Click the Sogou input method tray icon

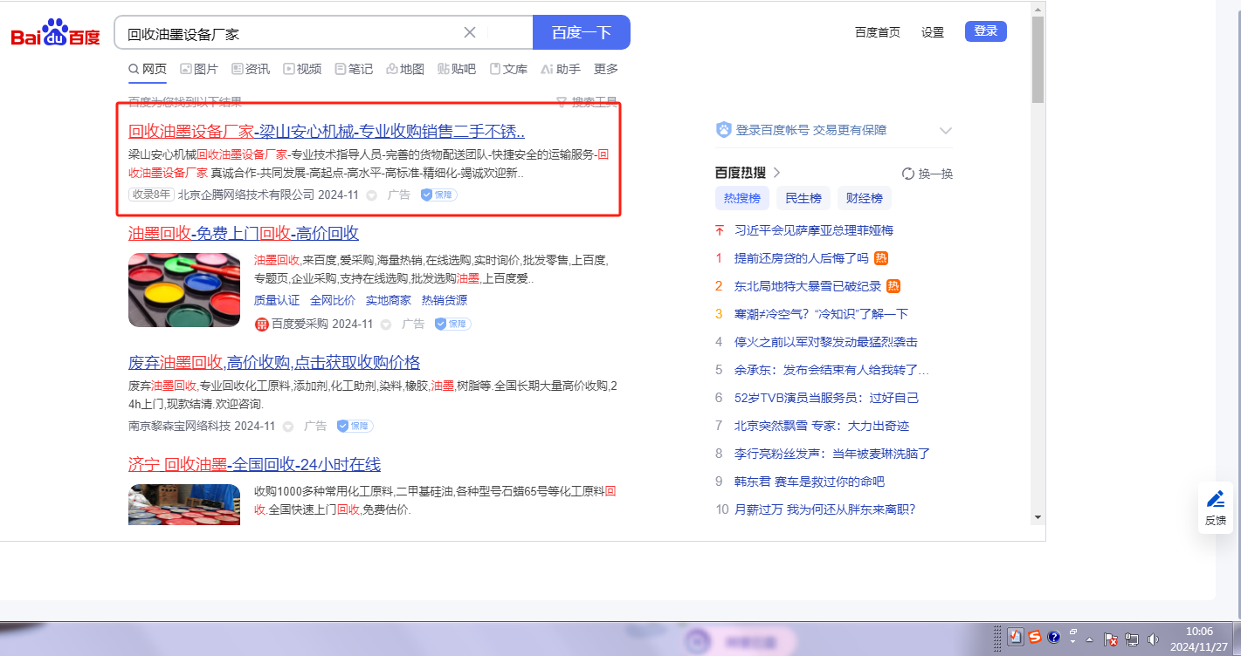[1034, 637]
